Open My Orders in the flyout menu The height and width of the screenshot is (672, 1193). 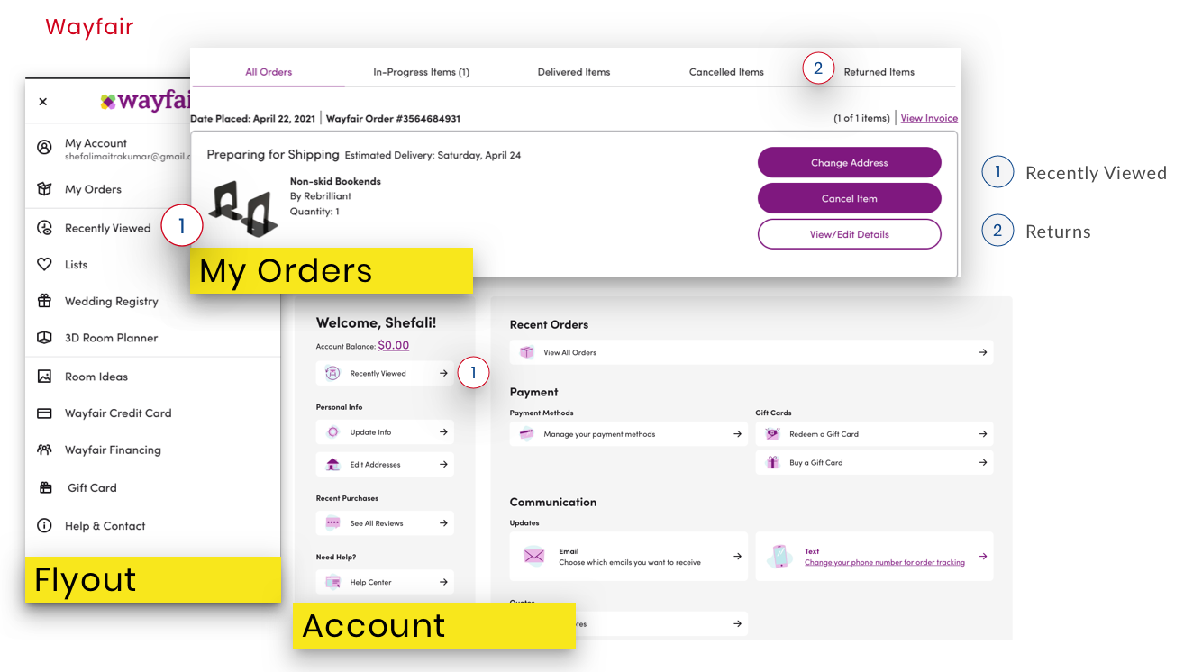[x=93, y=189]
